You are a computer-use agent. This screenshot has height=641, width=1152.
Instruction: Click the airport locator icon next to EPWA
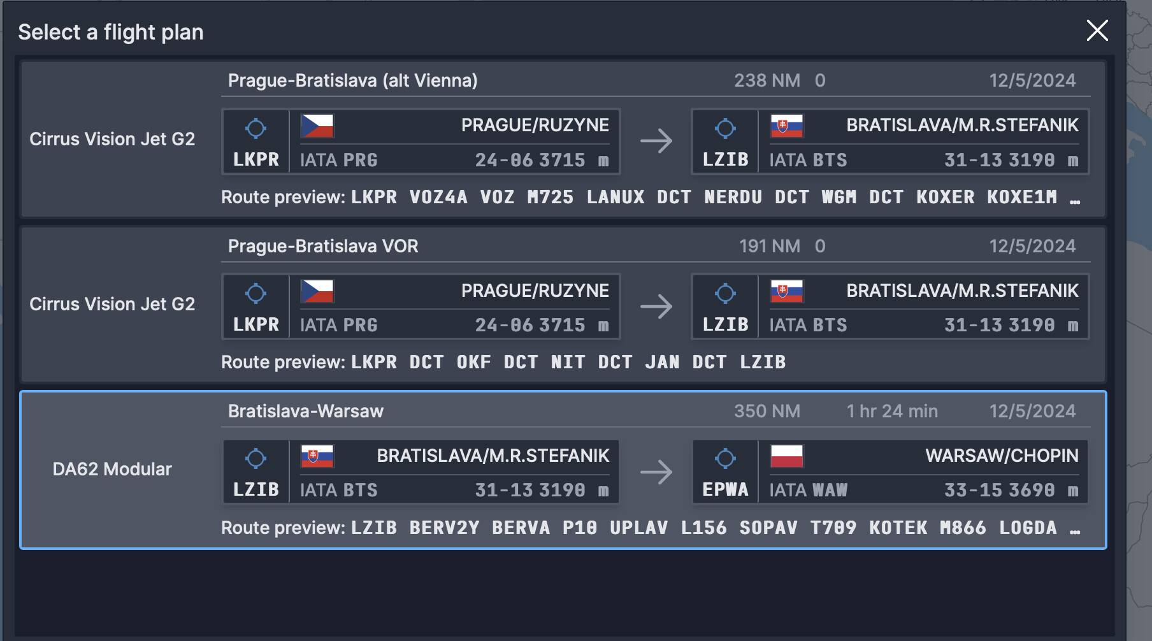724,457
